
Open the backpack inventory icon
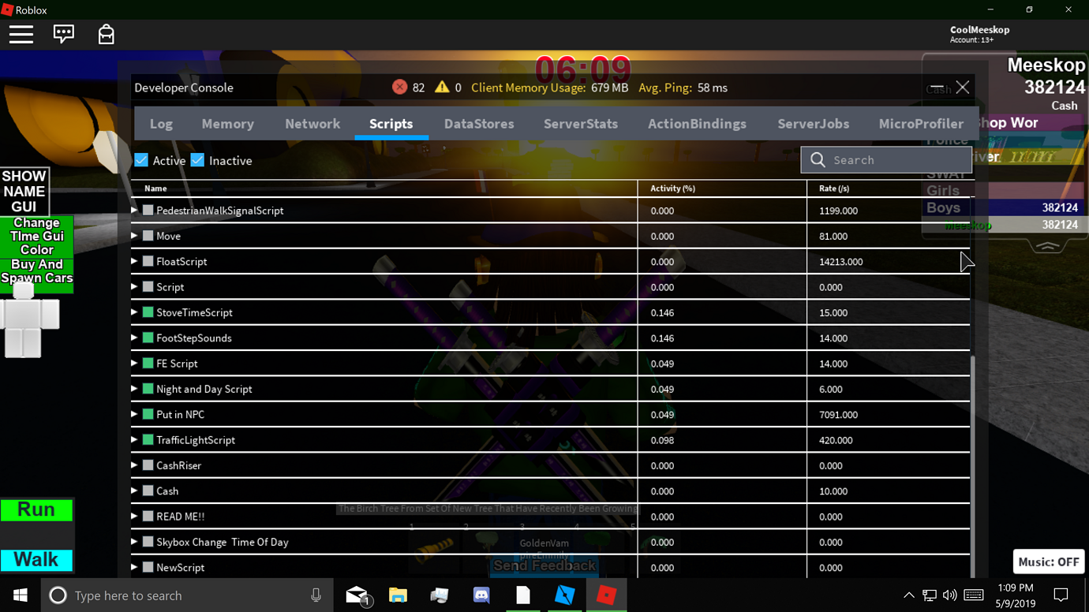(x=107, y=34)
